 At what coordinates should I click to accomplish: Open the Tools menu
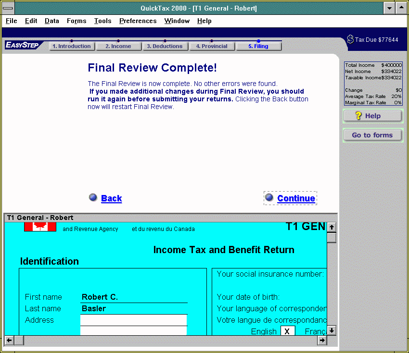click(103, 21)
